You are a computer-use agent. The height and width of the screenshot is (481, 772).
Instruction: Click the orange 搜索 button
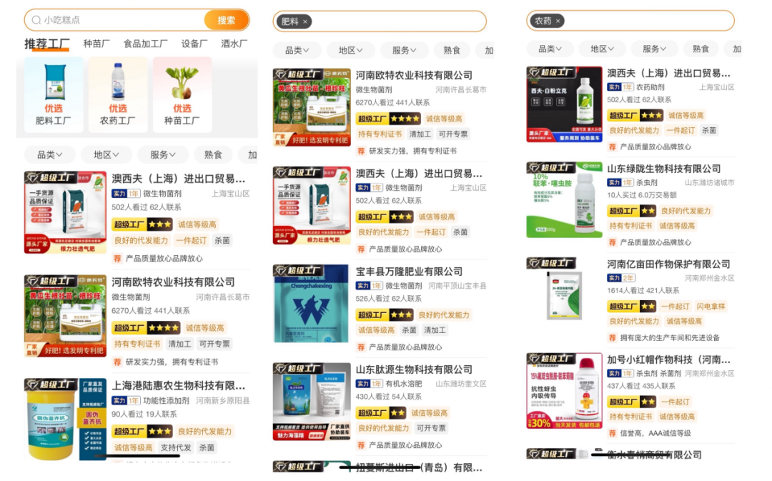227,20
